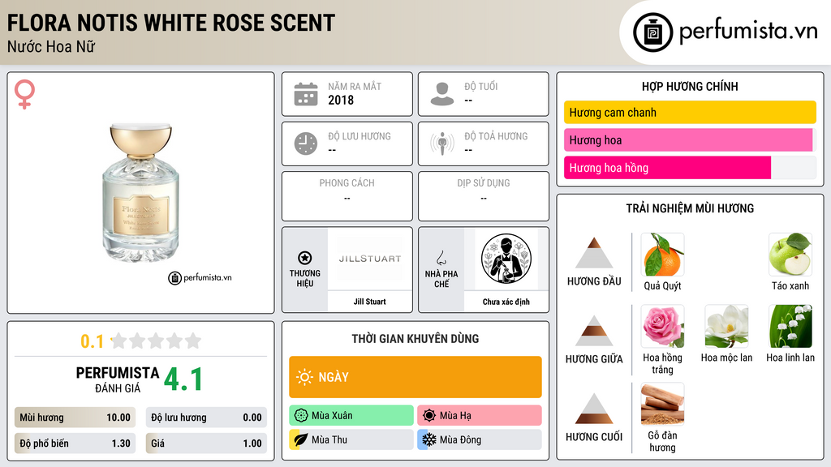Click the Gỗ đàn hương sandalwood note image
This screenshot has height=467, width=831.
662,404
